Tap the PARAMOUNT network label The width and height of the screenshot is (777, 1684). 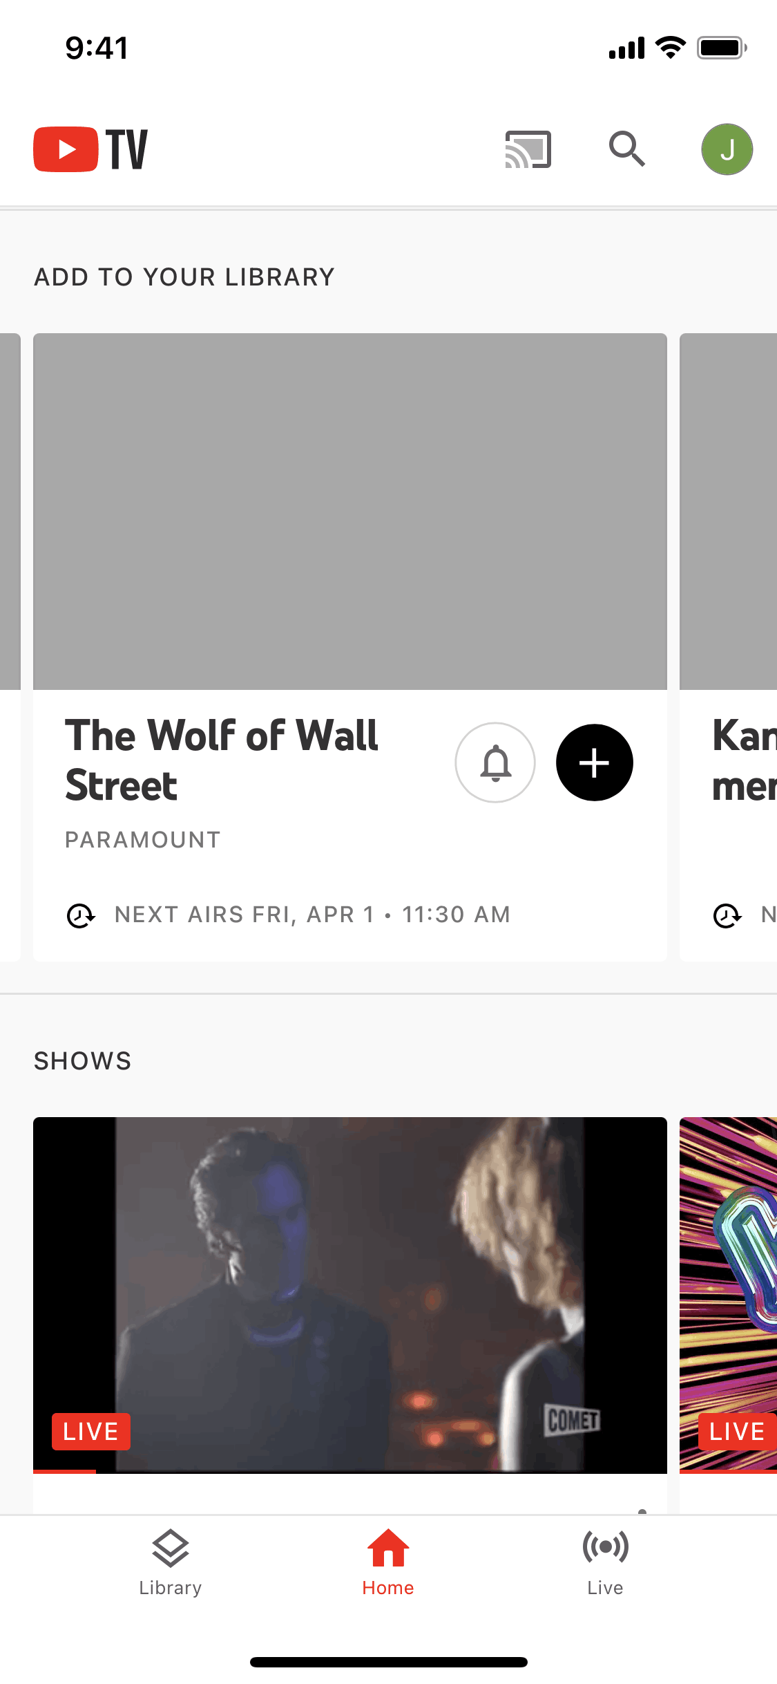tap(143, 840)
